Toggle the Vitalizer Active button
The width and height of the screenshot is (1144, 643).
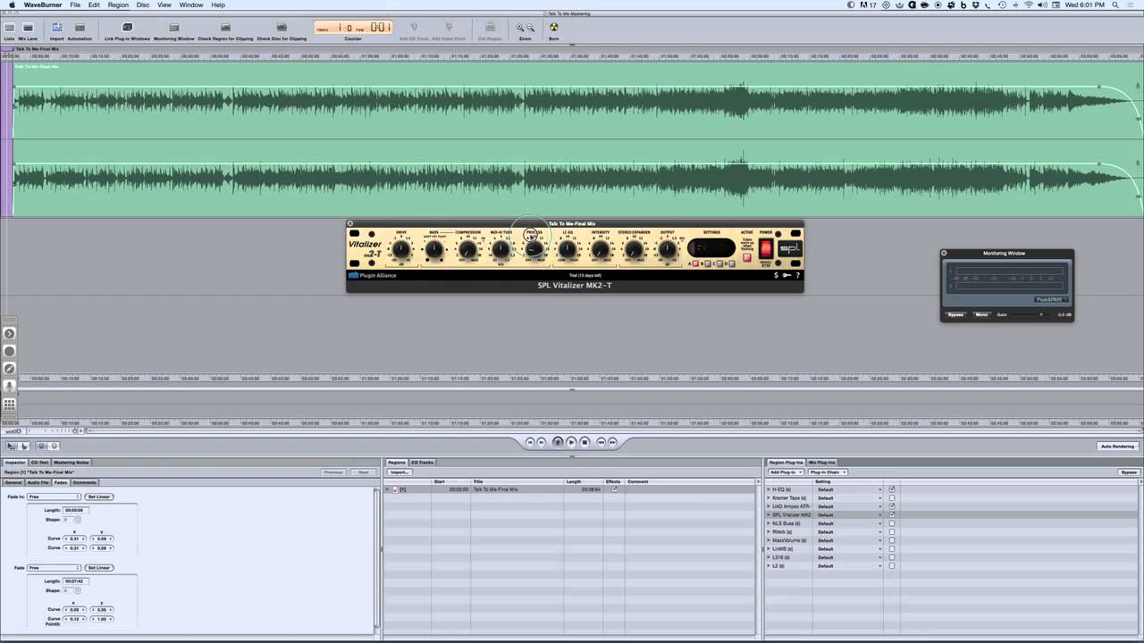(747, 257)
